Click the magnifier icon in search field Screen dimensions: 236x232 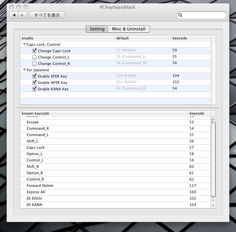tap(180, 15)
